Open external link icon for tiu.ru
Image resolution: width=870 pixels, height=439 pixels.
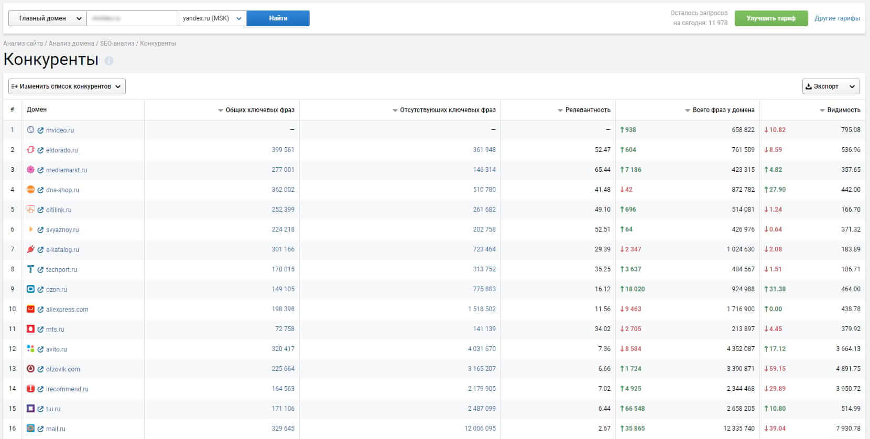pyautogui.click(x=40, y=409)
